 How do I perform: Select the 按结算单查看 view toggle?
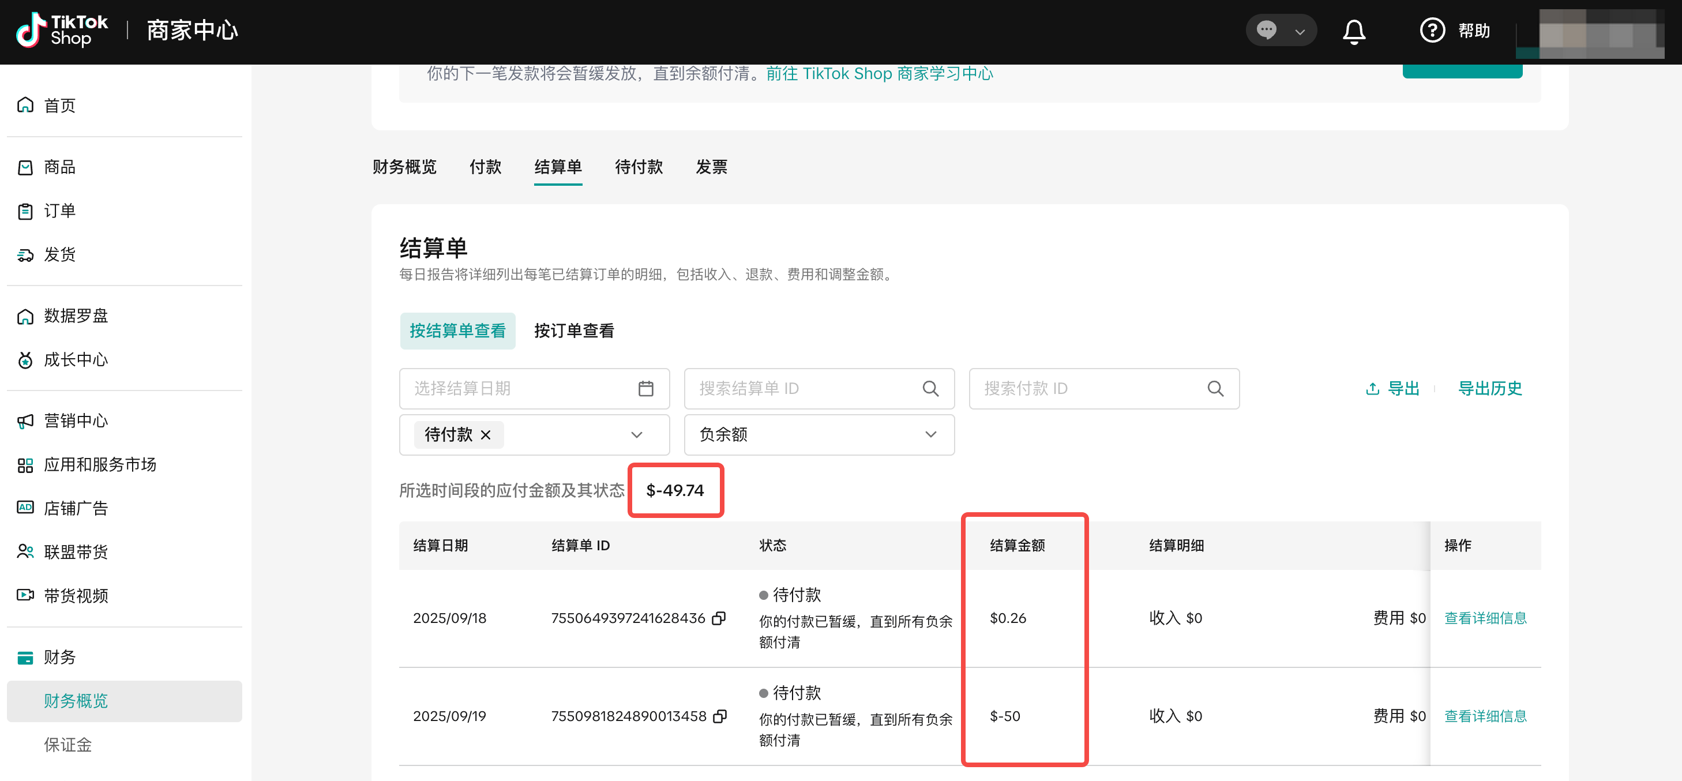(x=457, y=331)
